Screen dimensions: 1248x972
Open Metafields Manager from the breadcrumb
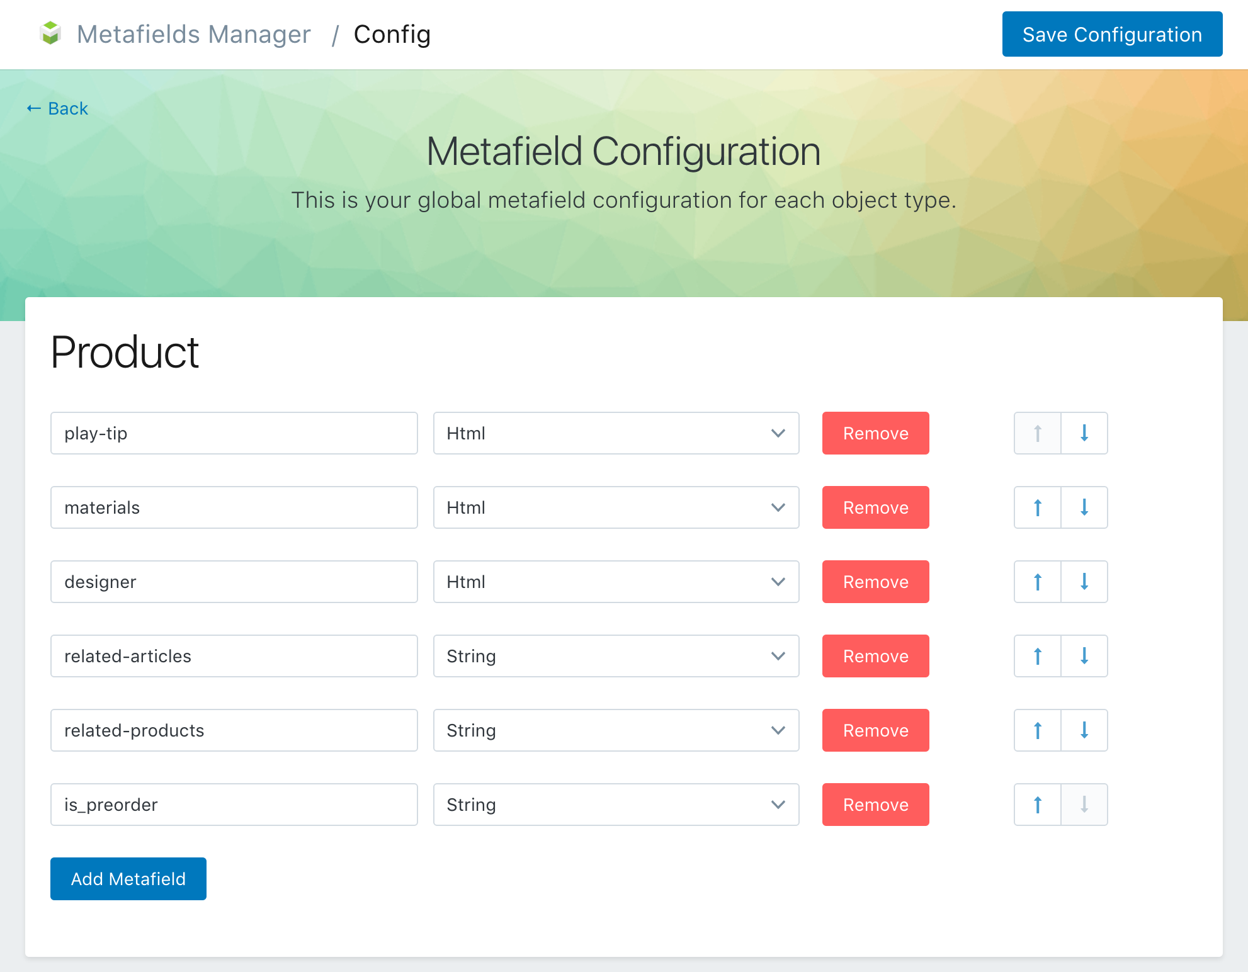pos(193,34)
